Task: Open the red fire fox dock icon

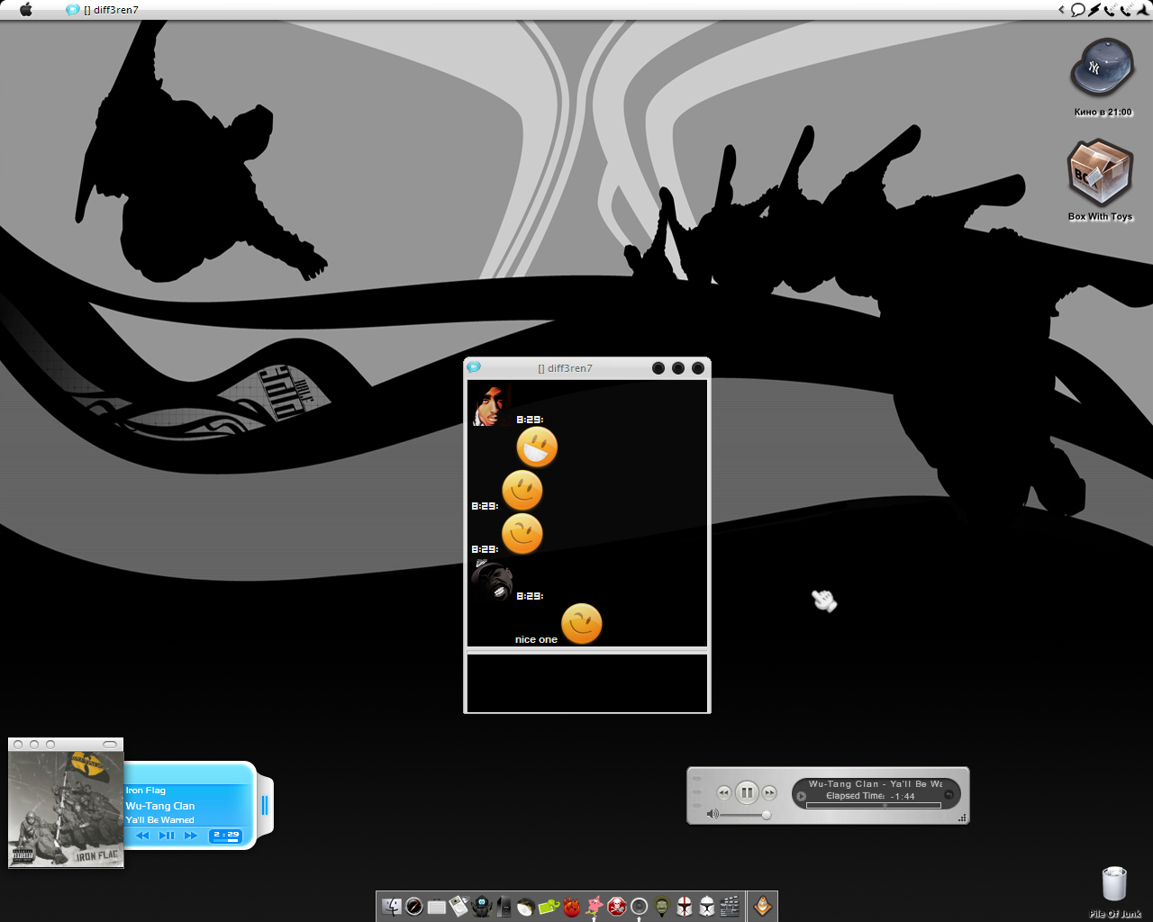Action: 572,907
